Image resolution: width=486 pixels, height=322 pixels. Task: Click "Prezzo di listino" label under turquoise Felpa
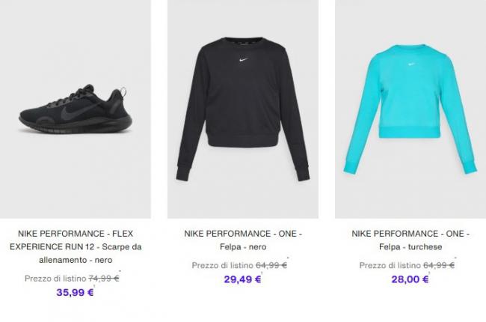coord(390,266)
